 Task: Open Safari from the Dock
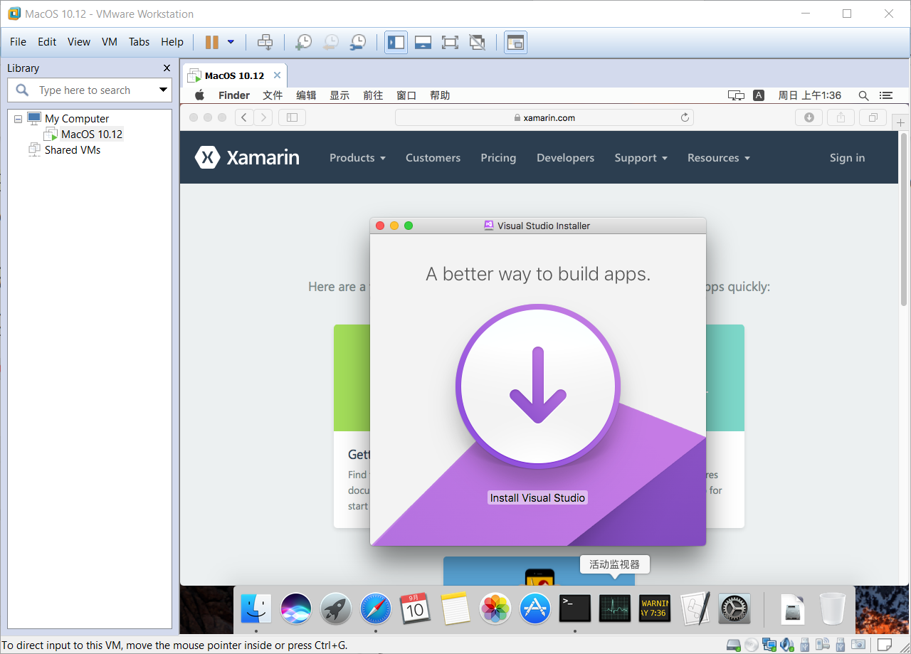tap(375, 608)
